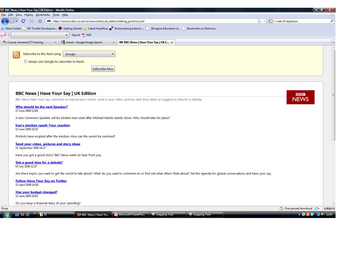This screenshot has height=254, width=338.
Task: Open the Bookmarks menu
Action: [x=43, y=15]
